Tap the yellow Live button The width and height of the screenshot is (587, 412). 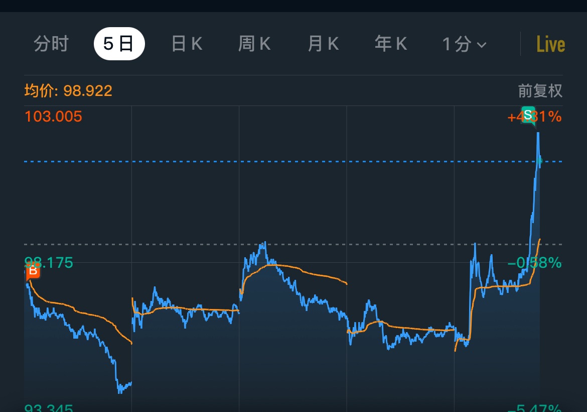[x=550, y=44]
